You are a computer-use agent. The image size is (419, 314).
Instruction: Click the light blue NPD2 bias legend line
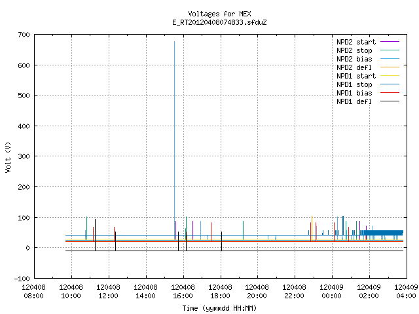(390, 59)
